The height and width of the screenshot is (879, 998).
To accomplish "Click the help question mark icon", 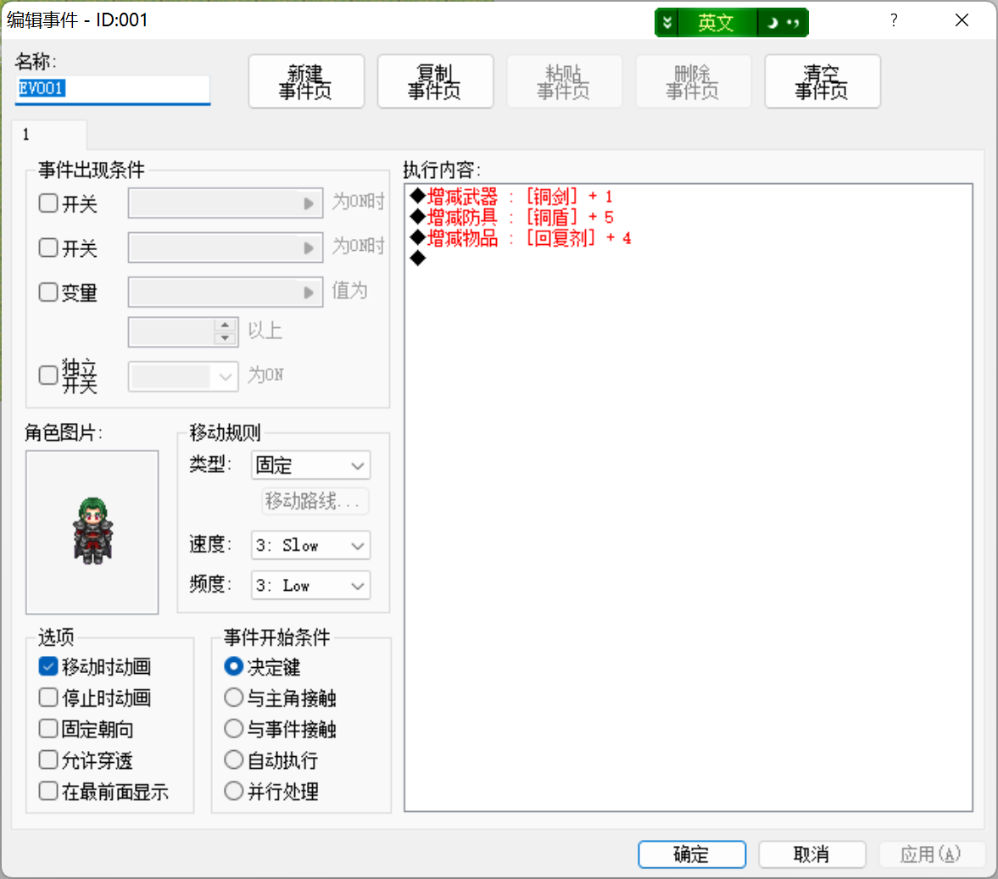I will tap(895, 20).
